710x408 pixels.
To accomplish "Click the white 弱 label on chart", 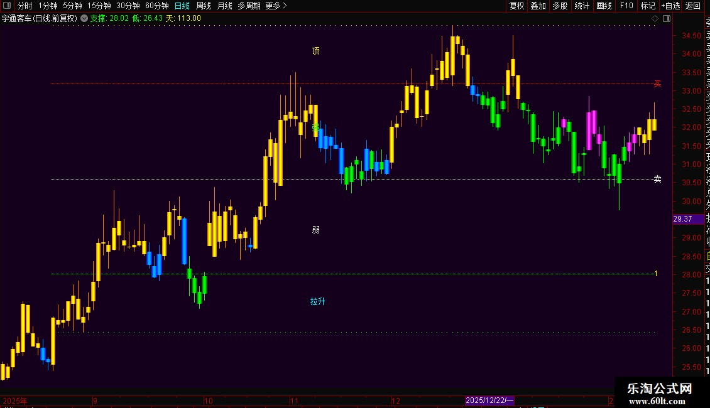I will pyautogui.click(x=316, y=230).
